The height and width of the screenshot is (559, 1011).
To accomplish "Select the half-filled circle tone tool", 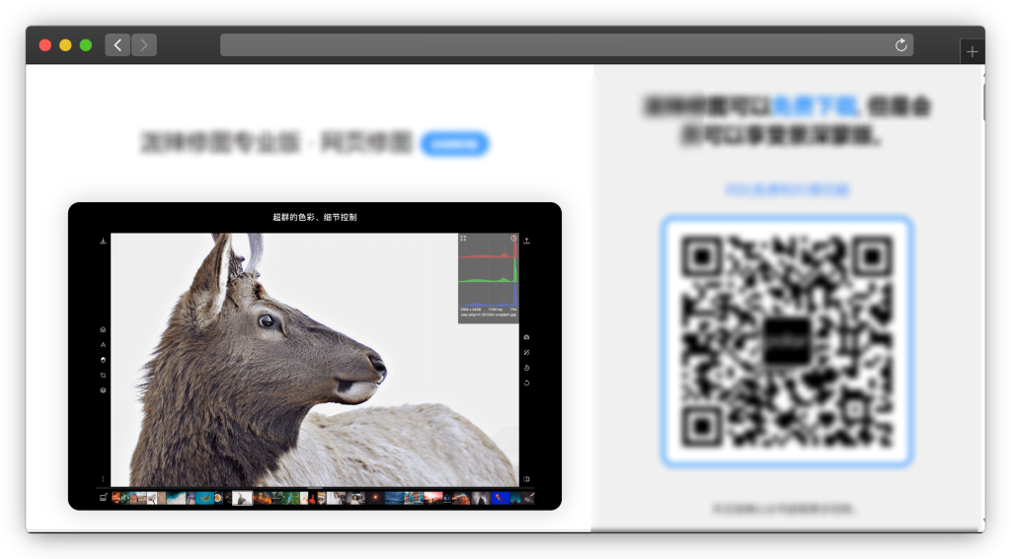I will pyautogui.click(x=103, y=360).
